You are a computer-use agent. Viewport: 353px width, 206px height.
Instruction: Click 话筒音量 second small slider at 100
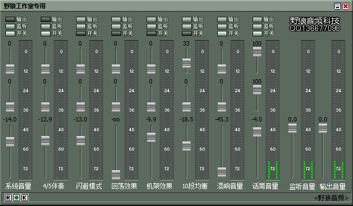[257, 89]
